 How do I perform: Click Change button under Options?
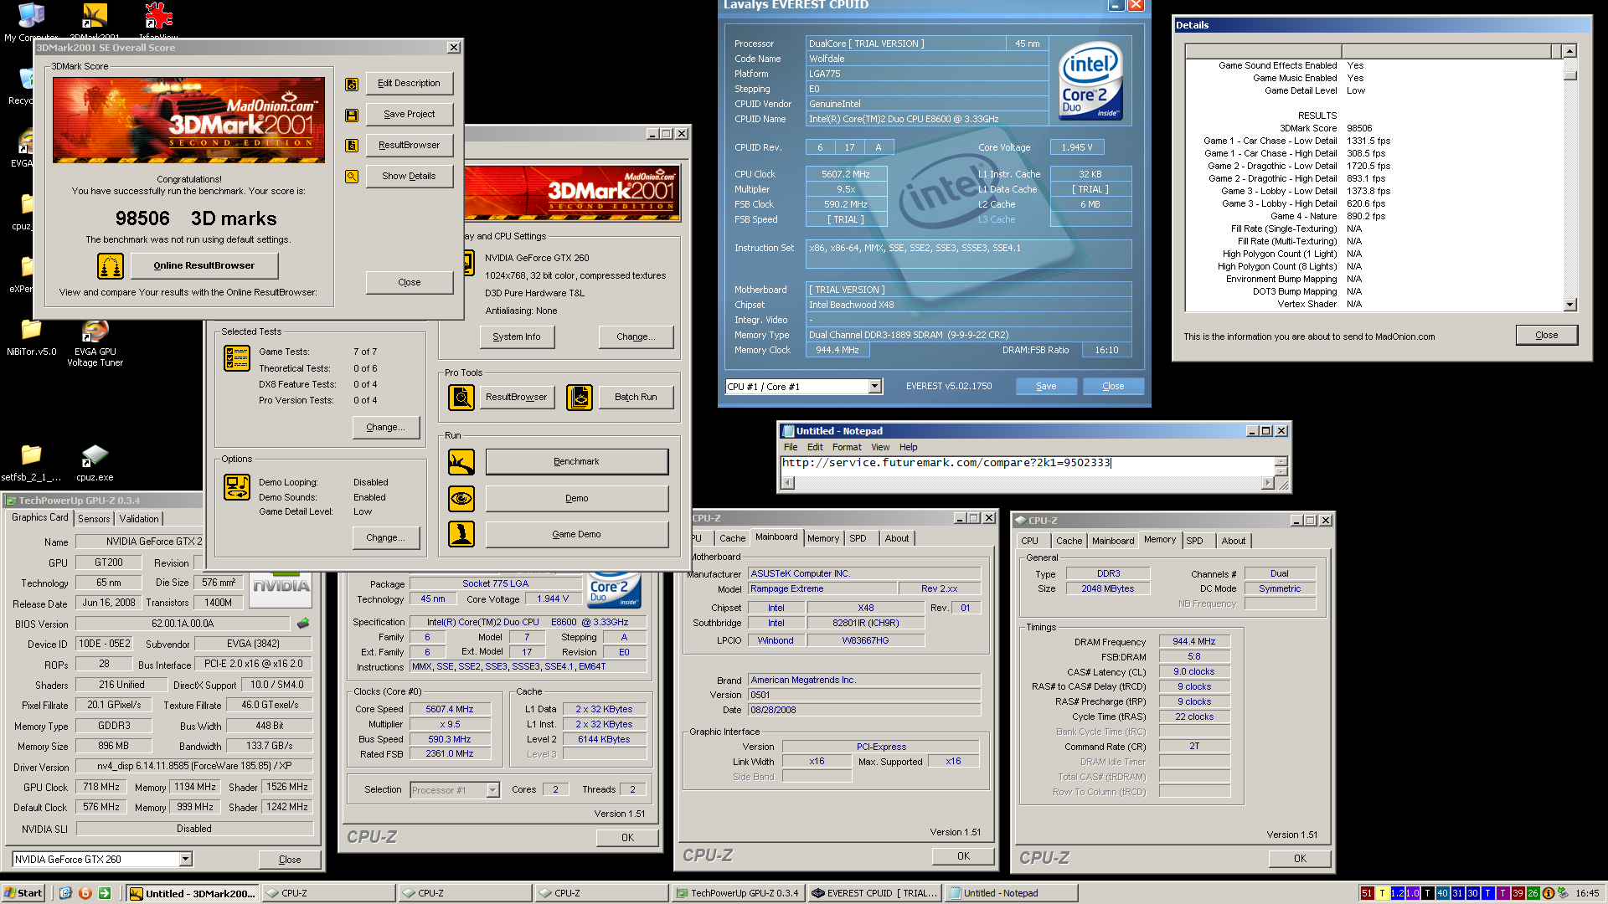(385, 538)
